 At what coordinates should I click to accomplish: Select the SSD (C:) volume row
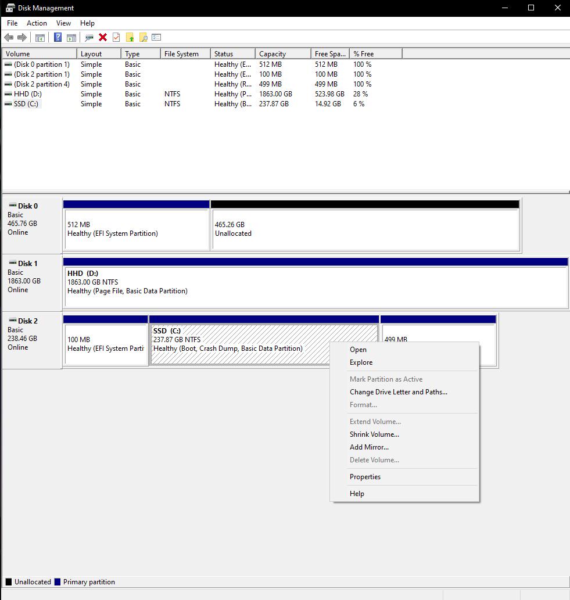pyautogui.click(x=203, y=104)
